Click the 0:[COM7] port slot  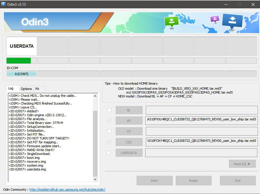click(22, 74)
